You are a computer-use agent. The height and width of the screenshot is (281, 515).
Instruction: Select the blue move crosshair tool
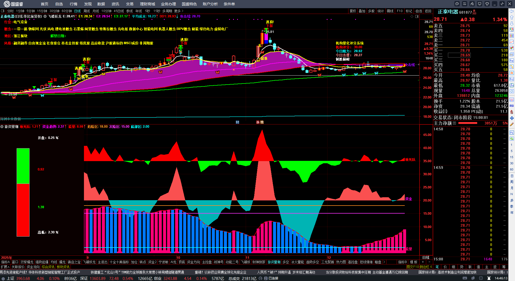point(512,118)
